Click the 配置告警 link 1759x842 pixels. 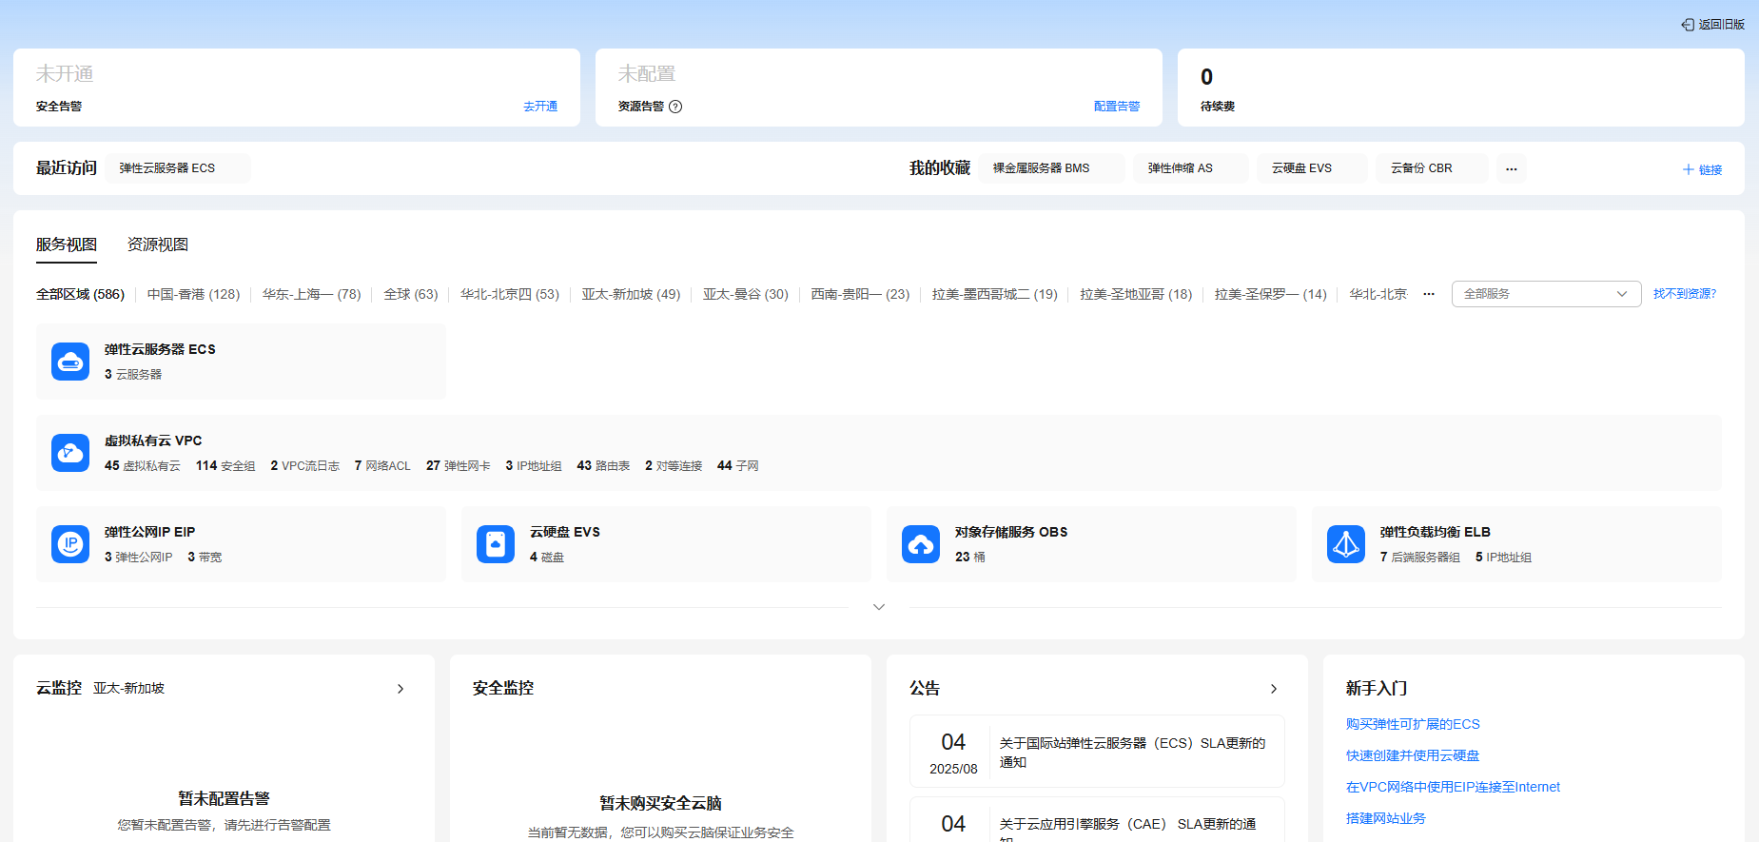tap(1117, 107)
